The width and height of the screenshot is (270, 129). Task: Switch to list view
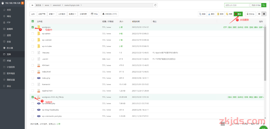click(x=264, y=14)
